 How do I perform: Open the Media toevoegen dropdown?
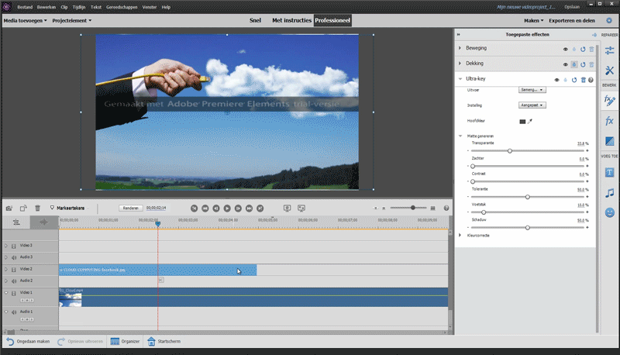click(x=24, y=20)
